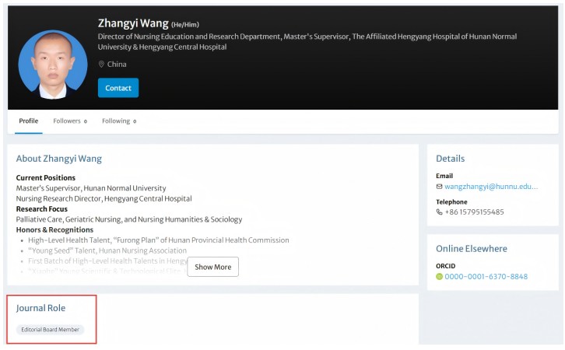Click the envelope icon under Email
Viewport: 565px width, 350px height.
[439, 187]
